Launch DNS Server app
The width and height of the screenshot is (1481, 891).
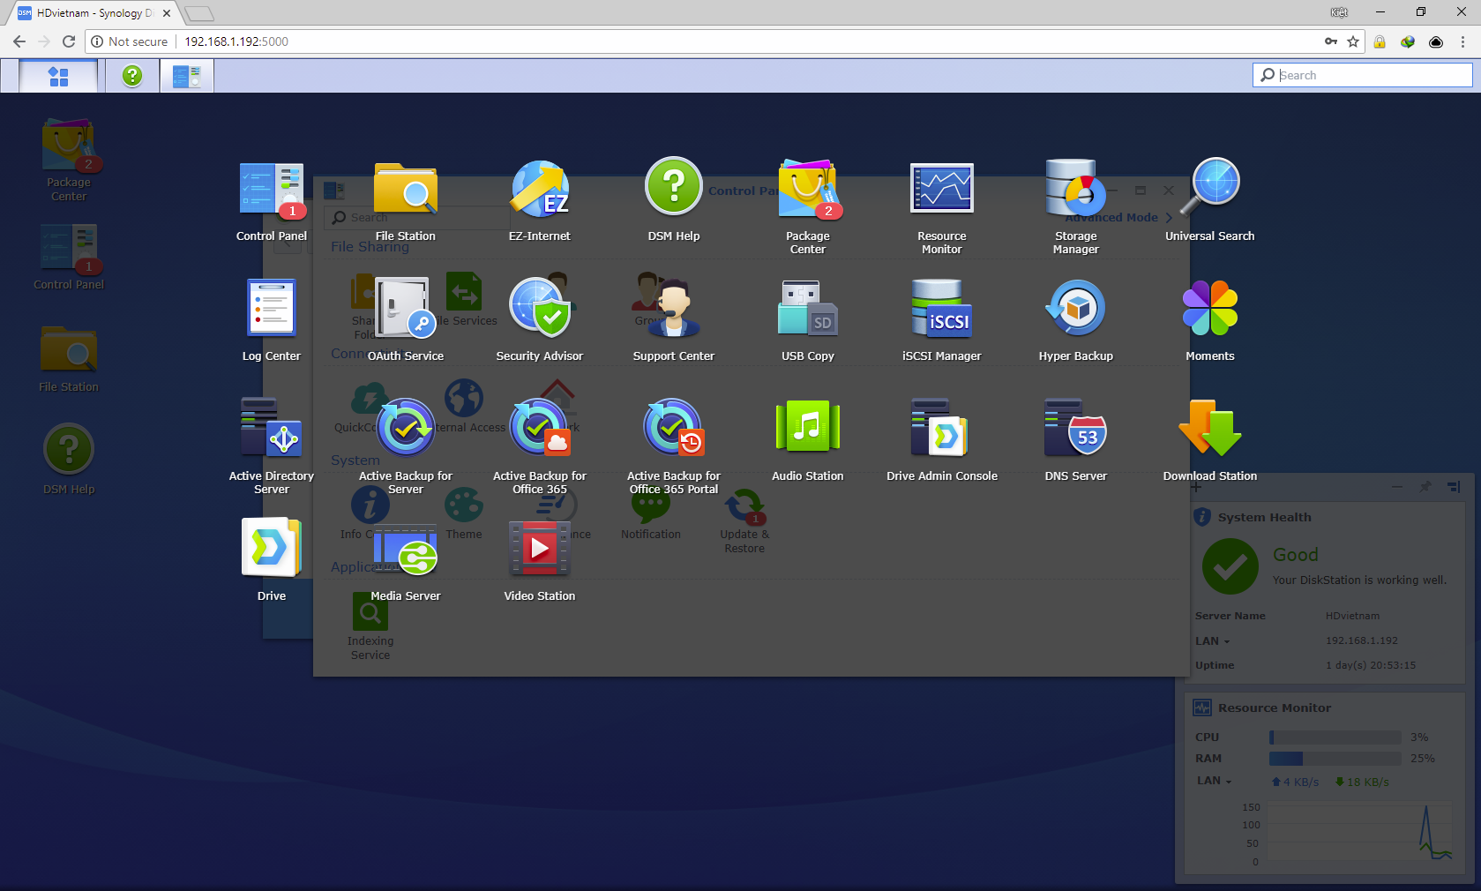pyautogui.click(x=1076, y=439)
